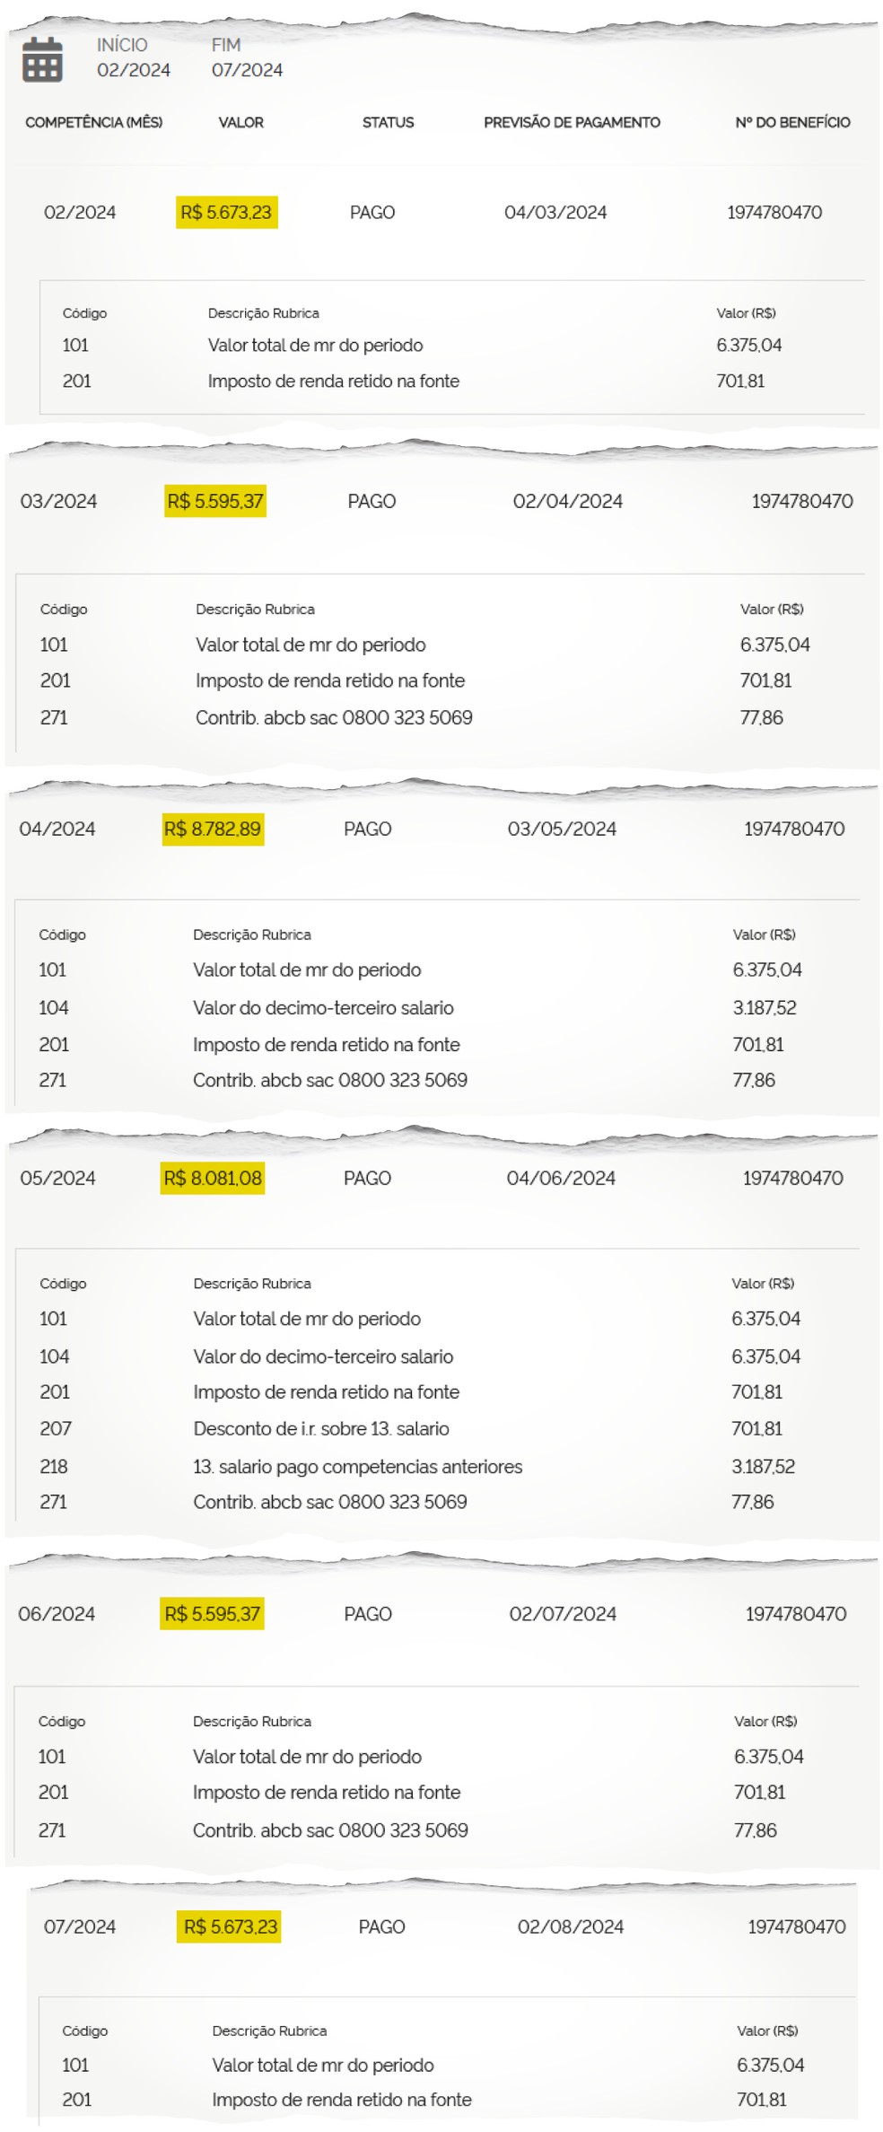The image size is (883, 2132).
Task: Click the PREVISÃO DE PAGAMENTO column header
Action: point(572,122)
